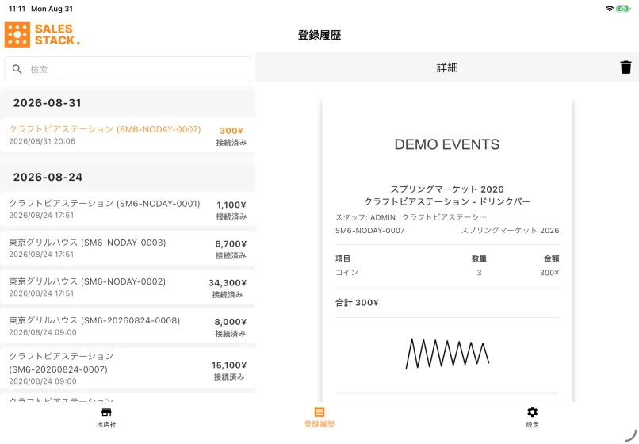Click the コイン line item row
This screenshot has height=444, width=639.
click(x=447, y=273)
